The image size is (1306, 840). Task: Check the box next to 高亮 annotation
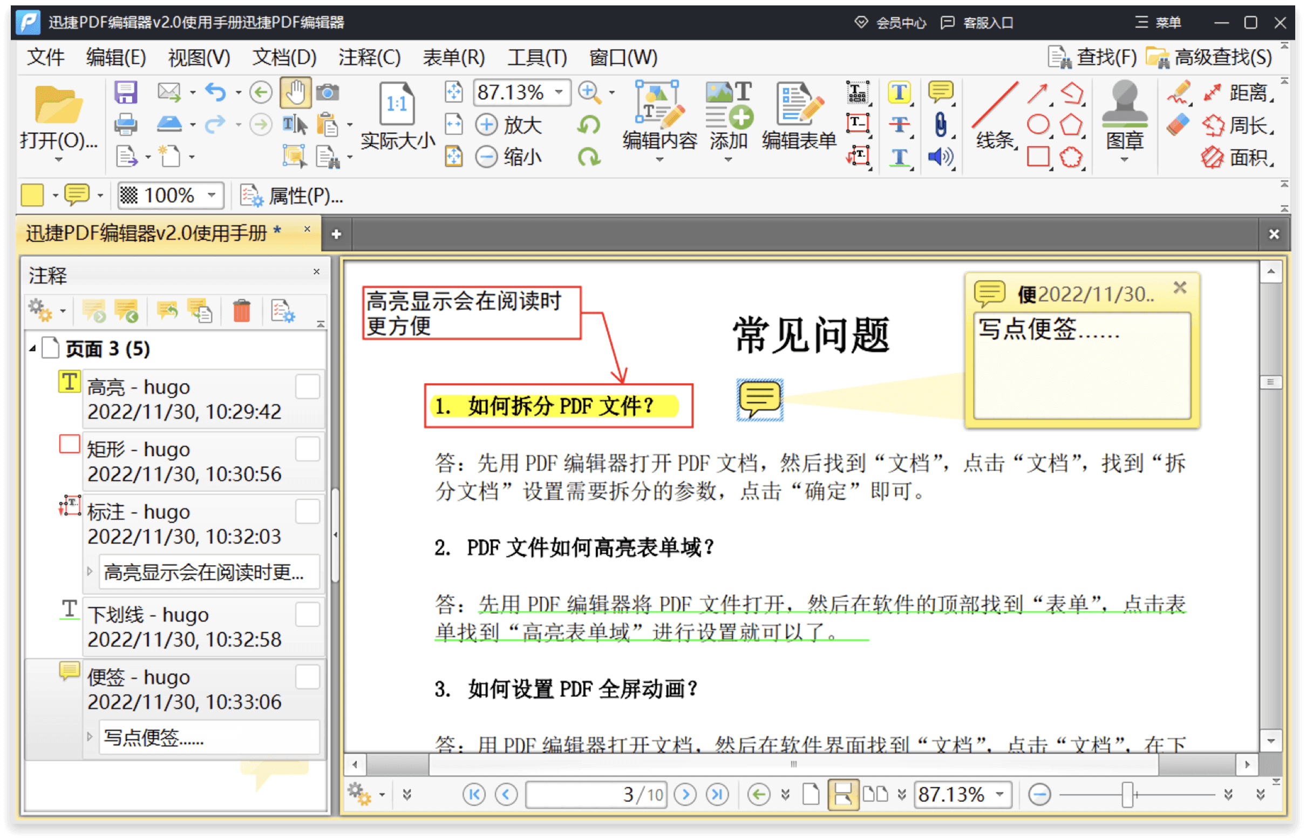(308, 386)
